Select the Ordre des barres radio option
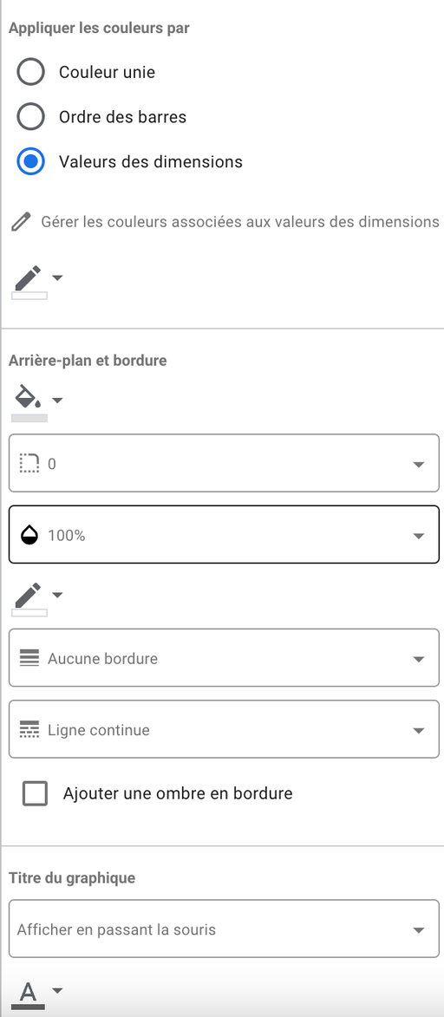444x1017 pixels. 30,117
